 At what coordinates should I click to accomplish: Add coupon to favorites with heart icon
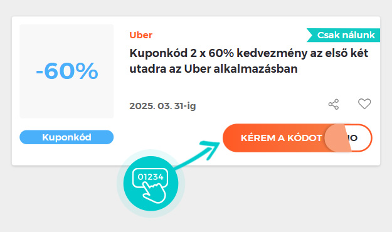(364, 103)
